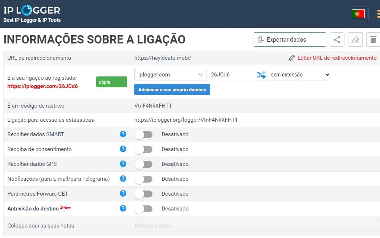Screen dimensions: 380x238
Task: Click the shuffle icon beside 26JCd6
Action: [261, 75]
